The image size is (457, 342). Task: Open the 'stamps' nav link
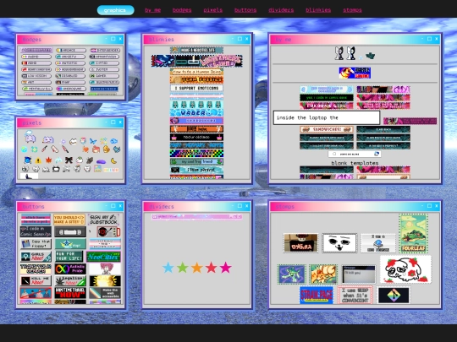click(x=352, y=10)
